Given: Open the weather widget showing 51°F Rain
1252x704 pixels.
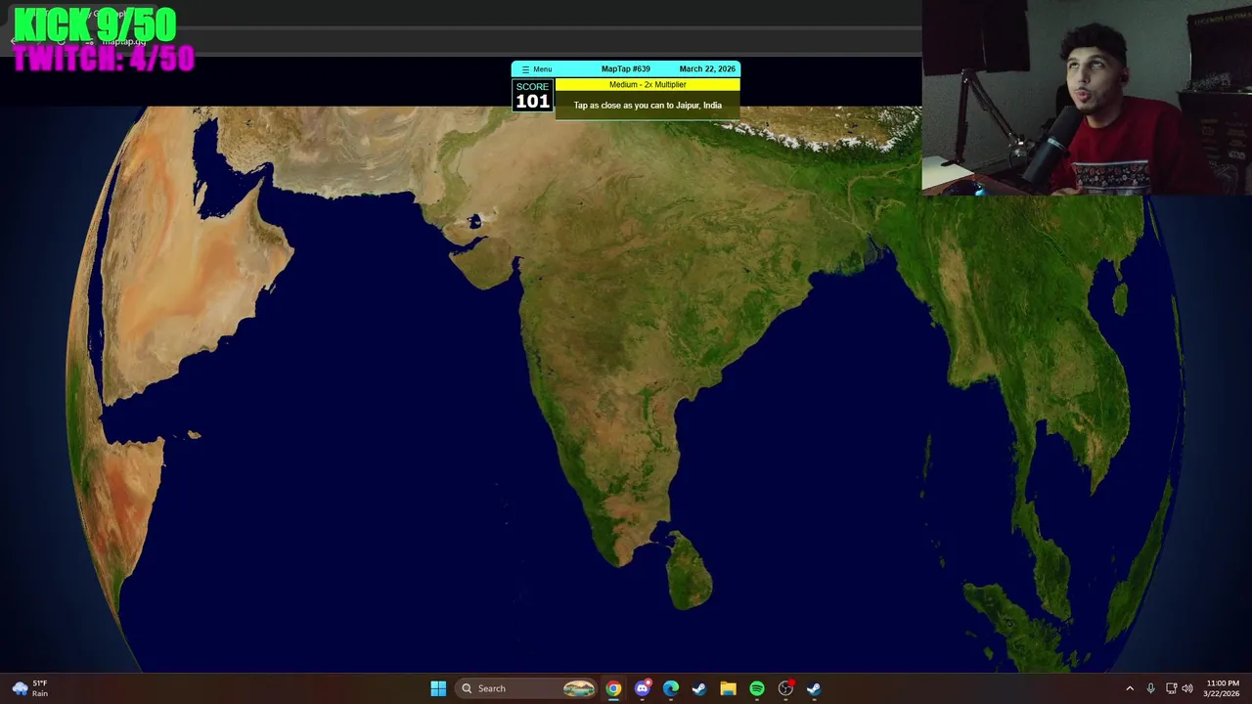Looking at the screenshot, I should [29, 688].
